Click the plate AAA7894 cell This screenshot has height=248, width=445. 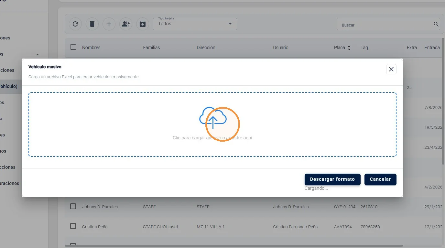coord(343,227)
